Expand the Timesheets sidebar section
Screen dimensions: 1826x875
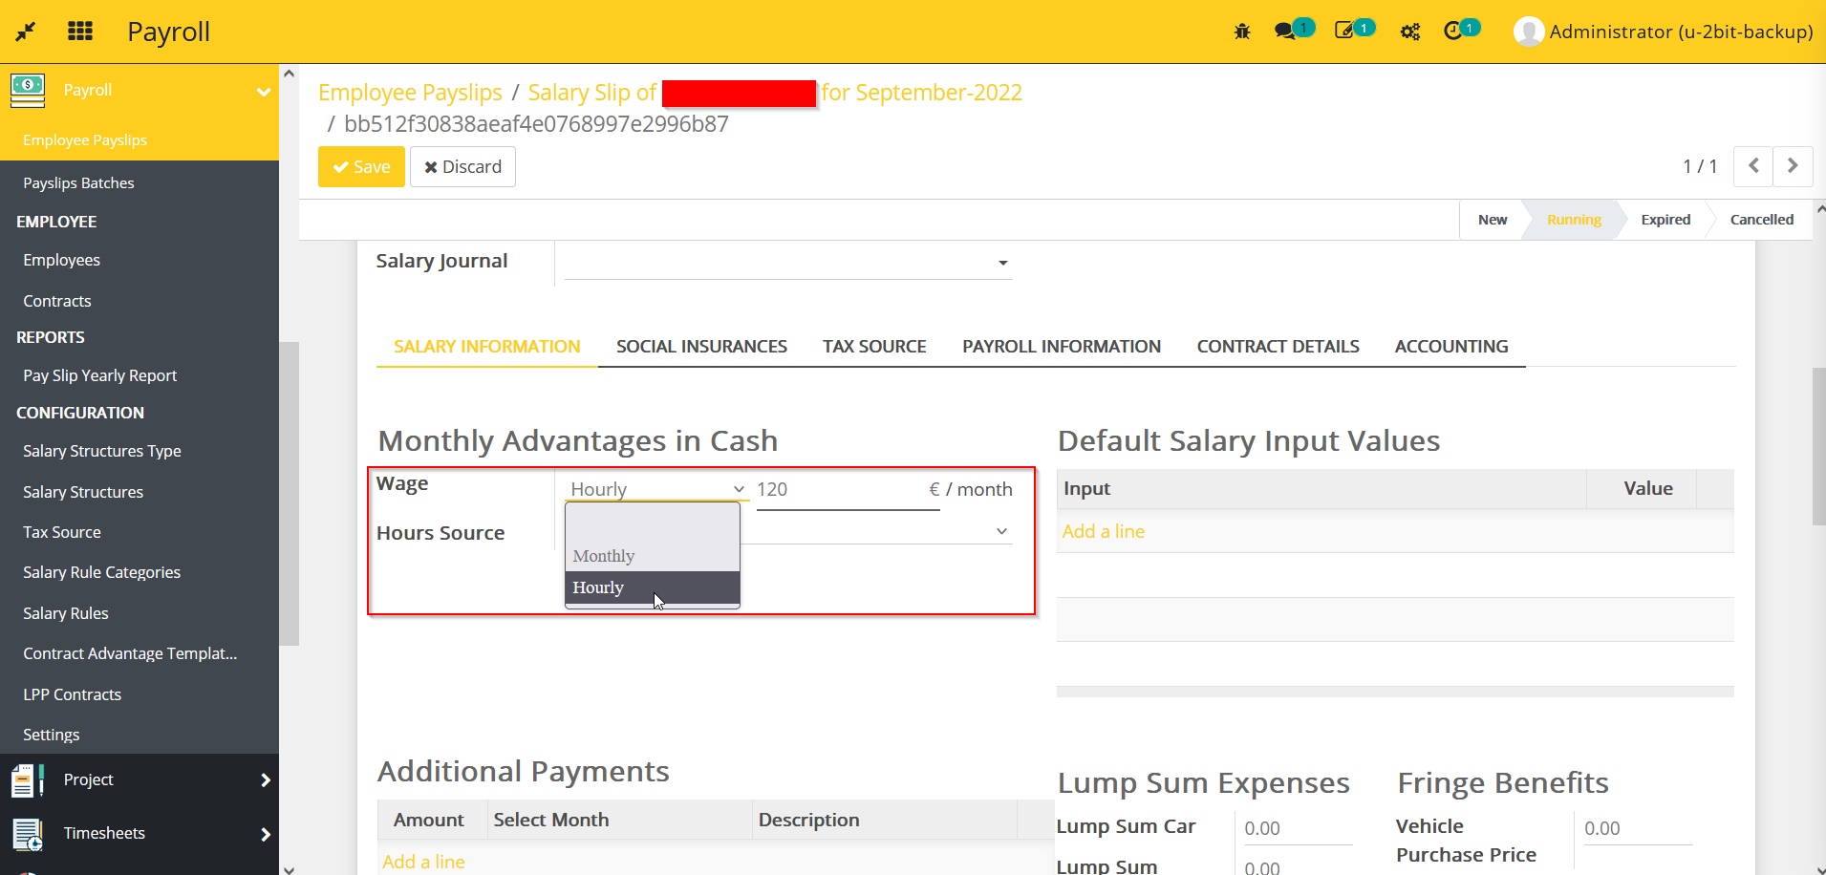105,833
